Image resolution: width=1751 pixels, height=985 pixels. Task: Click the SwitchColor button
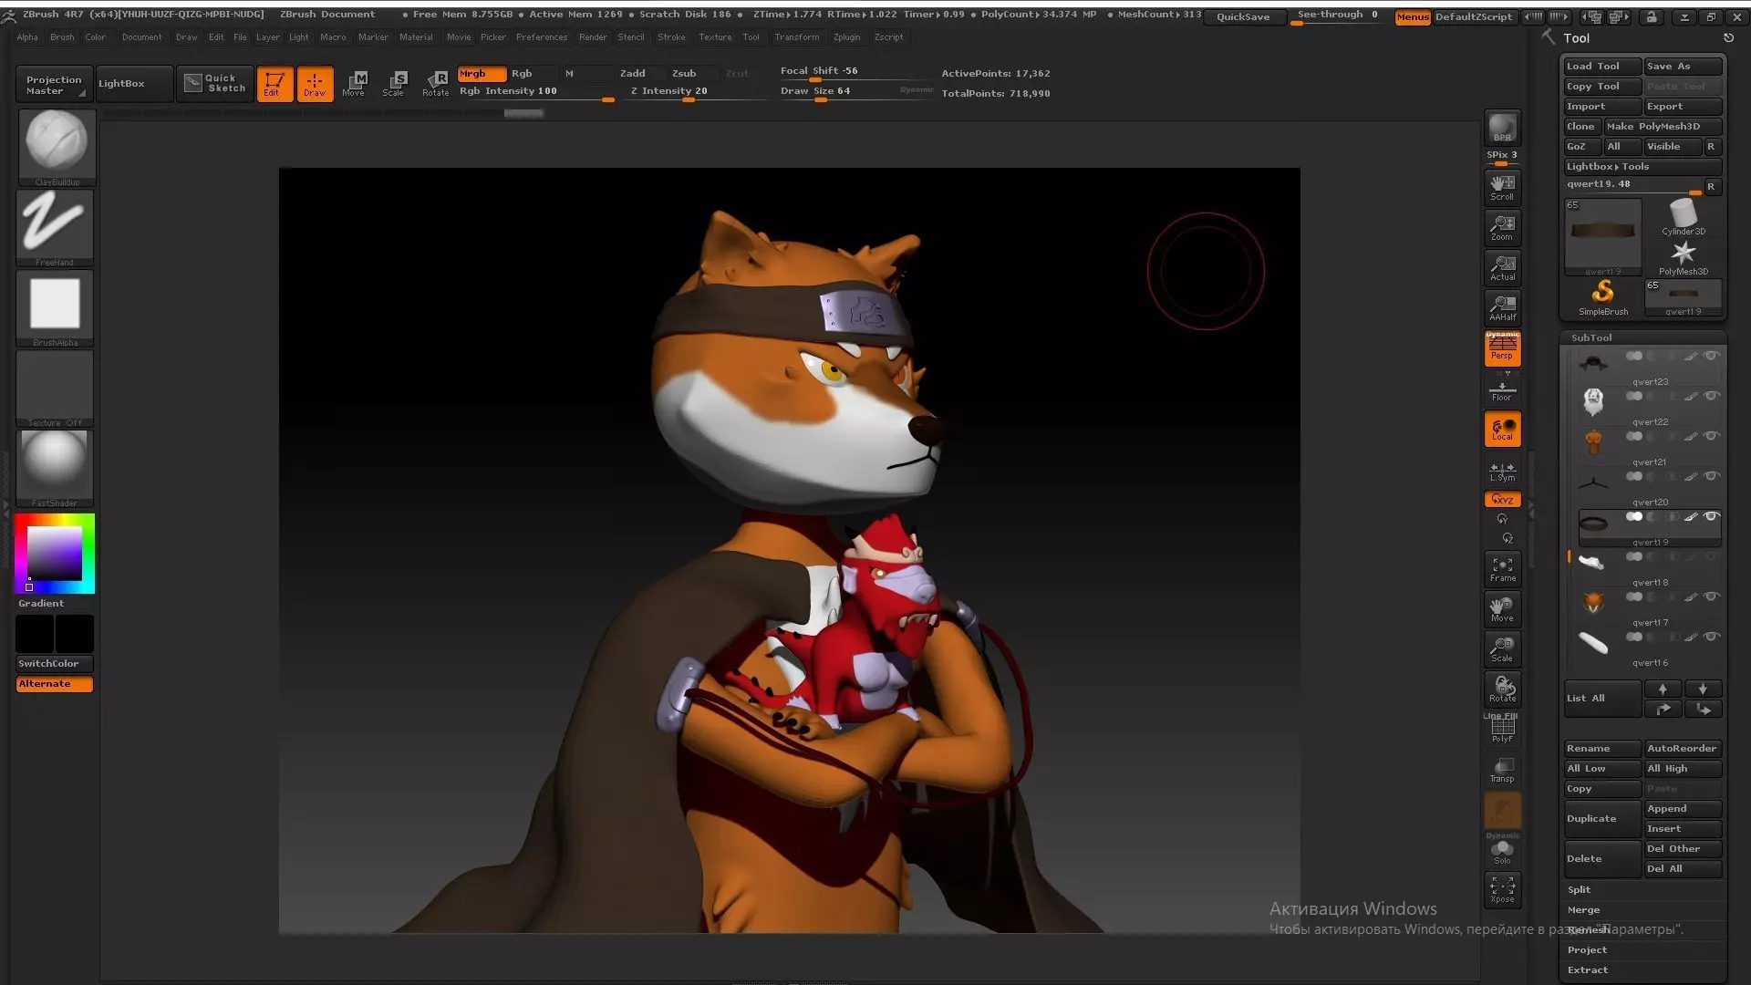pyautogui.click(x=54, y=664)
